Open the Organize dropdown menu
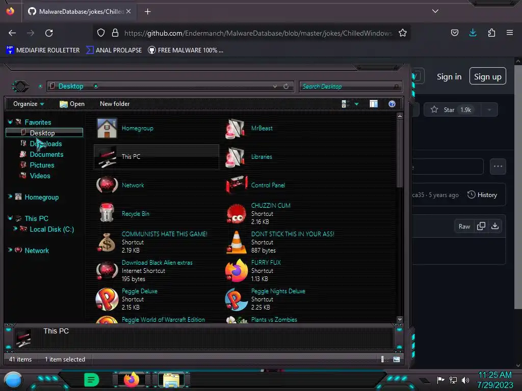522x391 pixels. (x=29, y=104)
